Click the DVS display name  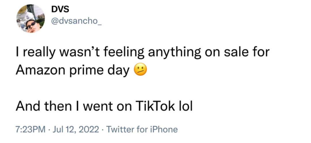coord(60,9)
